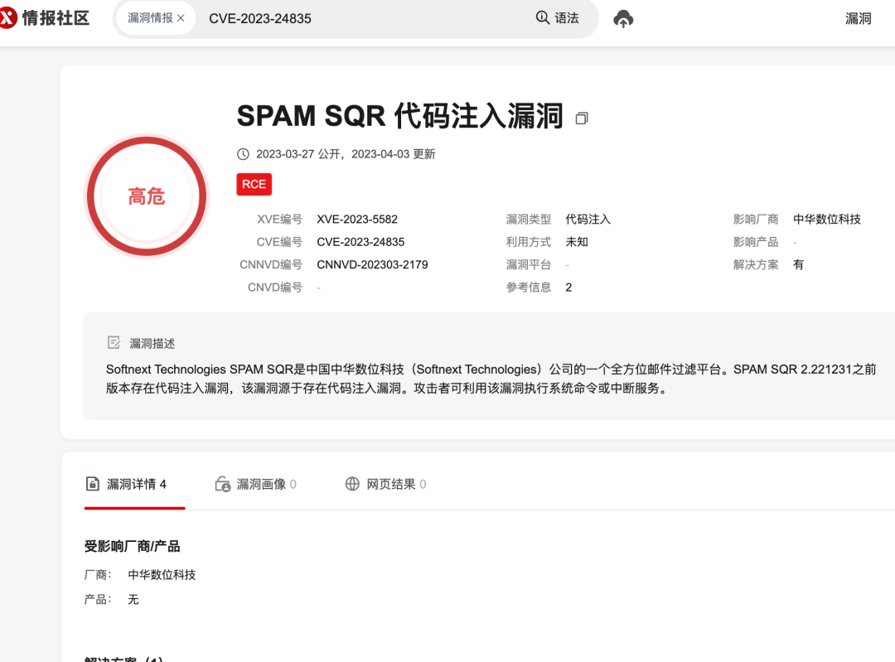
Task: Open the 语法 search syntax help
Action: [558, 18]
